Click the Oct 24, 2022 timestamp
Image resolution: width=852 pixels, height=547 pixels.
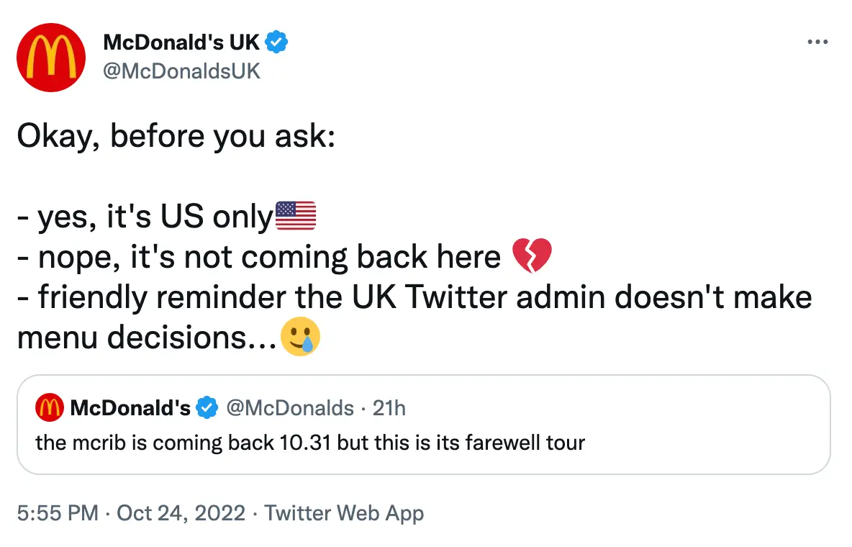[x=181, y=513]
